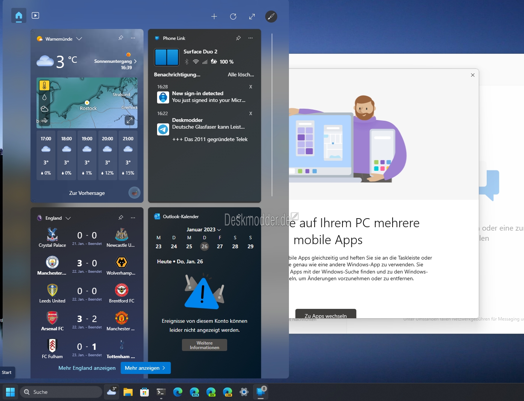The height and width of the screenshot is (401, 524).
Task: Open Edge Canary from taskbar
Action: [228, 392]
